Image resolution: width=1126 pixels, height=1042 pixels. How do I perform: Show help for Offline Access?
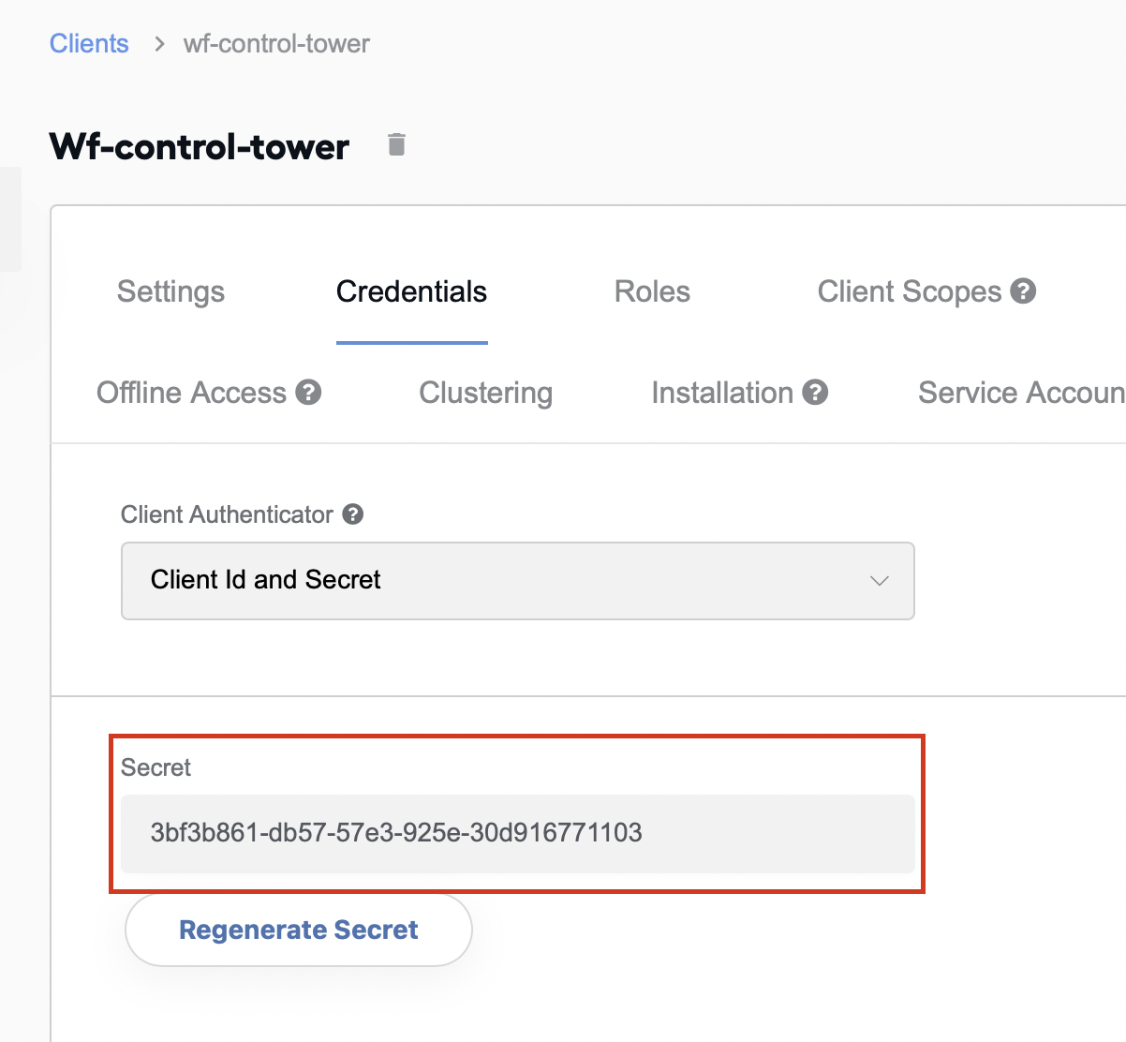(x=309, y=393)
